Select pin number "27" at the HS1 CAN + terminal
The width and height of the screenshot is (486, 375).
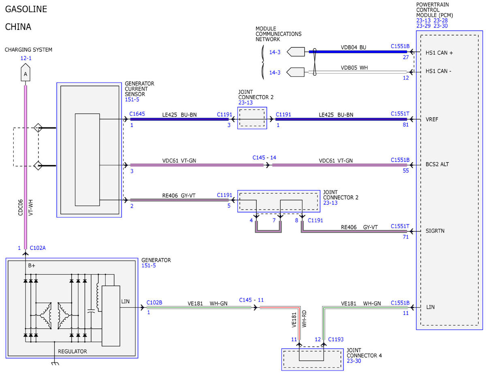406,58
